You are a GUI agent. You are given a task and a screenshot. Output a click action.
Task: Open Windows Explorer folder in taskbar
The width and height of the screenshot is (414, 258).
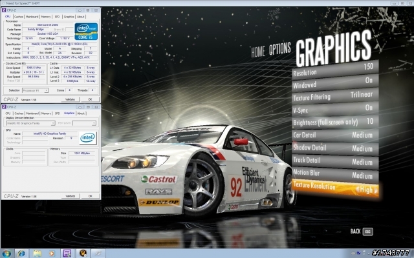37,253
